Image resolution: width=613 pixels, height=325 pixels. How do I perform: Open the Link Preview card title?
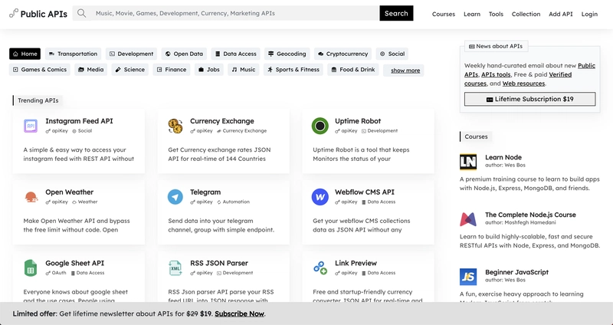[356, 263]
